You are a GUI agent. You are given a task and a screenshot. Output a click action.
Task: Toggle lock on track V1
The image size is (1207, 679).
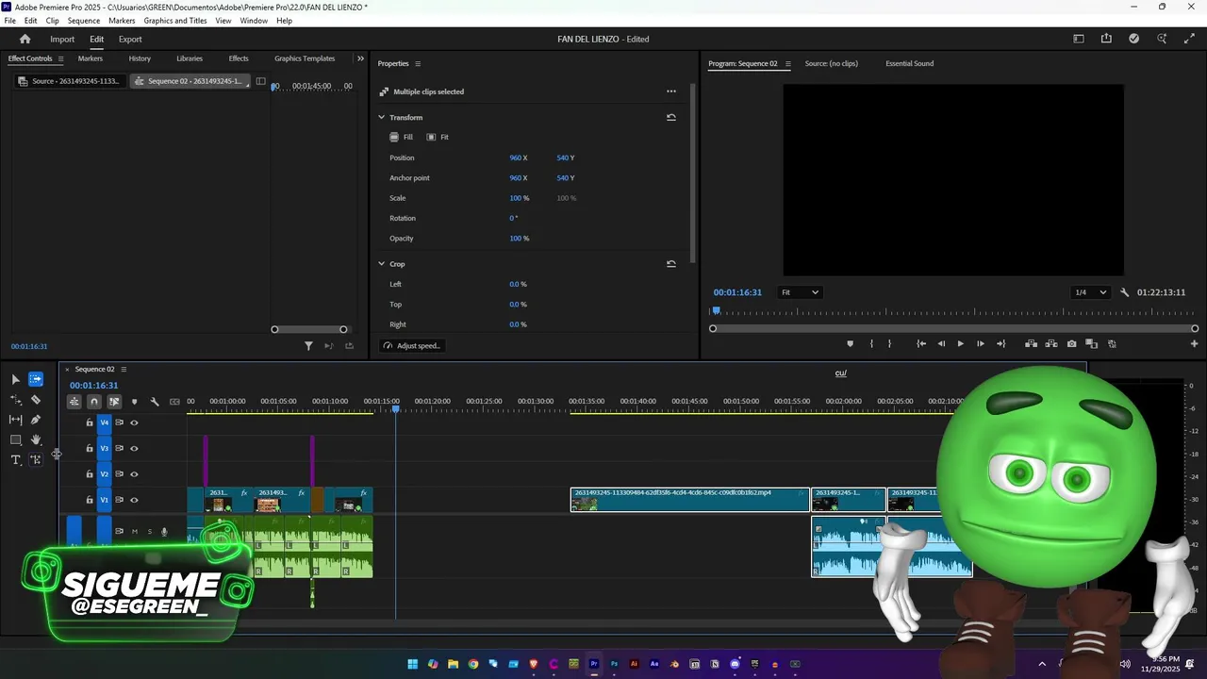[x=90, y=500]
